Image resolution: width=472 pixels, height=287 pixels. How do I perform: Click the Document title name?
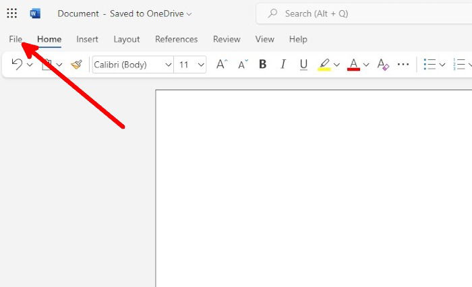click(78, 13)
